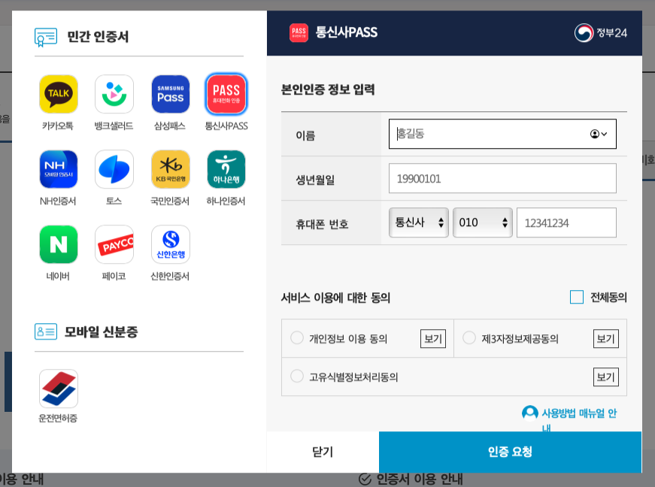Image resolution: width=655 pixels, height=487 pixels.
Task: Click the 서비스 이용에 대한 동의 heading
Action: [x=335, y=298]
